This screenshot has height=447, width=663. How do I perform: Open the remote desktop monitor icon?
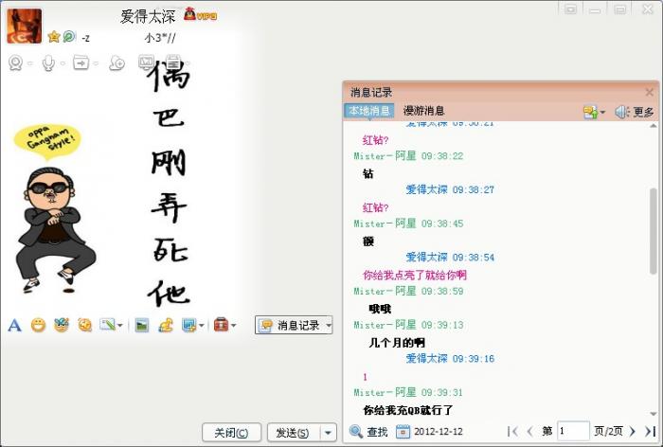point(146,63)
